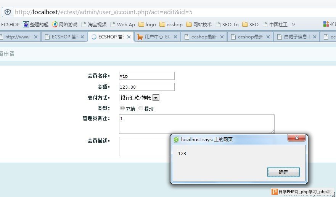Close the first ECSHOP 管 tab

pos(82,37)
